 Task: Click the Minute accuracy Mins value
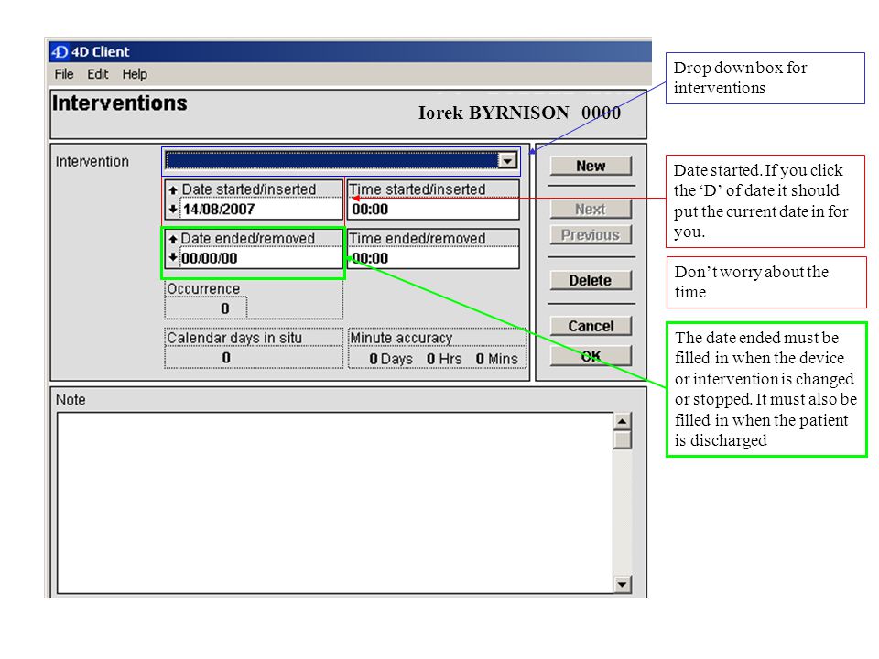coord(480,359)
